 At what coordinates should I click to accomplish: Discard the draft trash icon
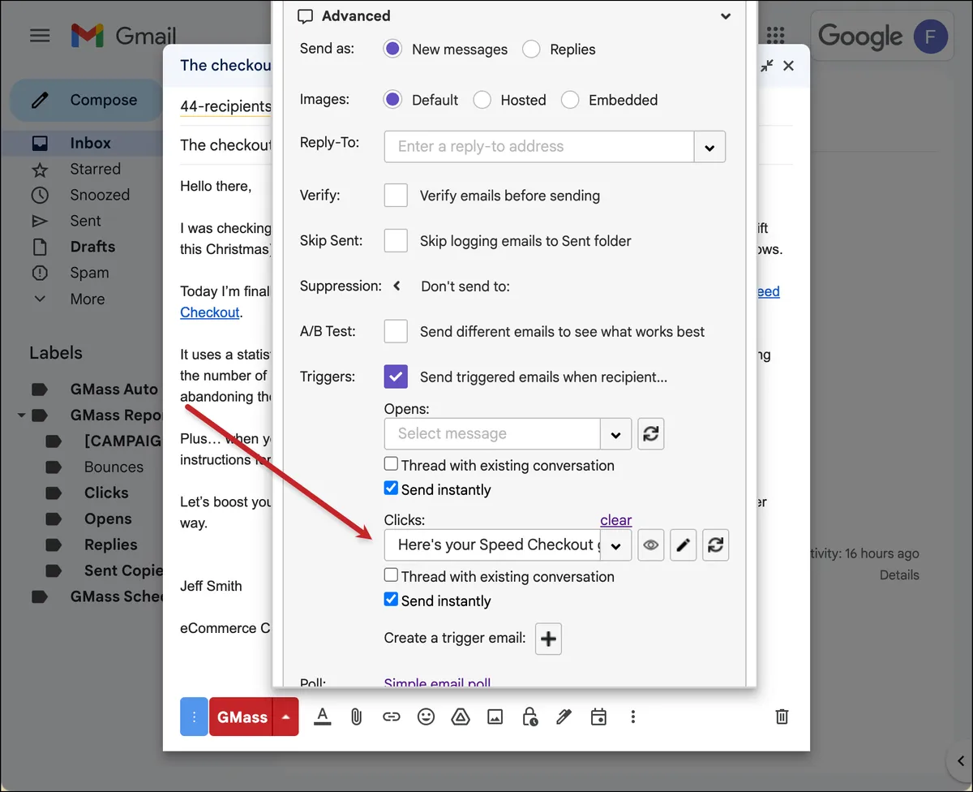[x=782, y=717]
